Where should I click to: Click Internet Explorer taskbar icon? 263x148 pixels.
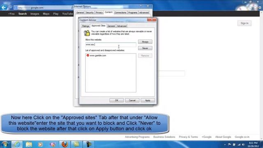[17, 144]
